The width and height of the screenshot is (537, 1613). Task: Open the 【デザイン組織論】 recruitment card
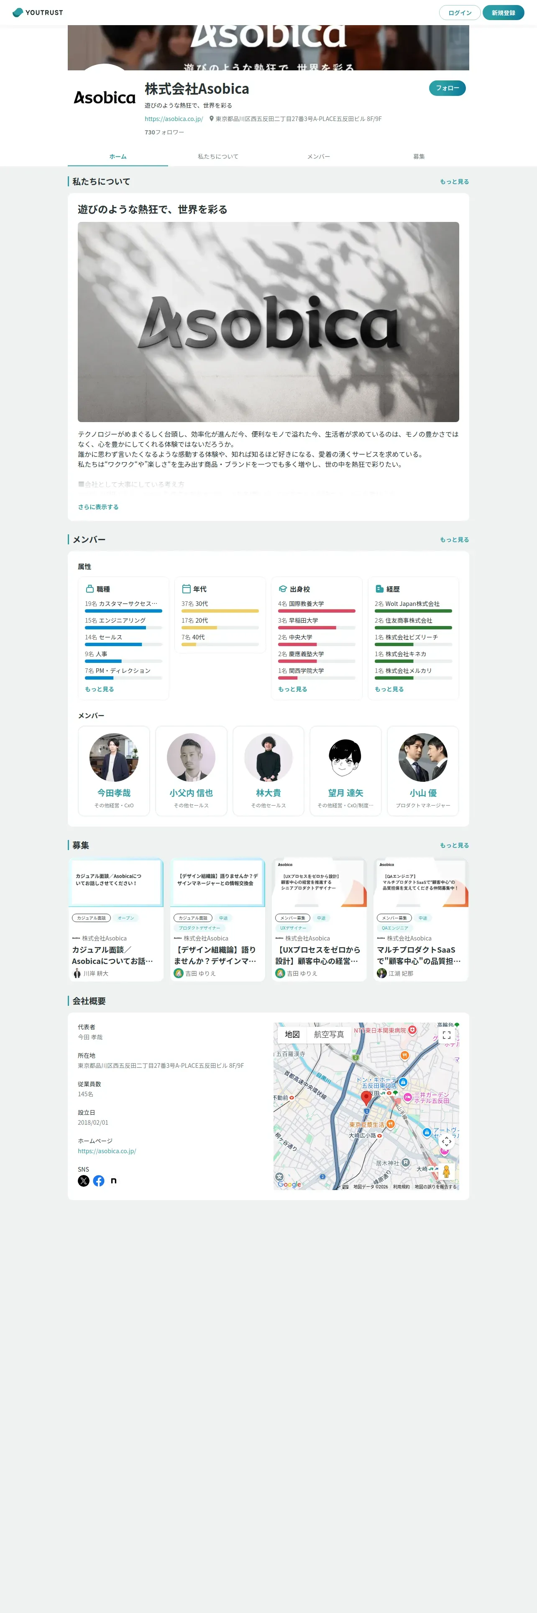(x=217, y=919)
